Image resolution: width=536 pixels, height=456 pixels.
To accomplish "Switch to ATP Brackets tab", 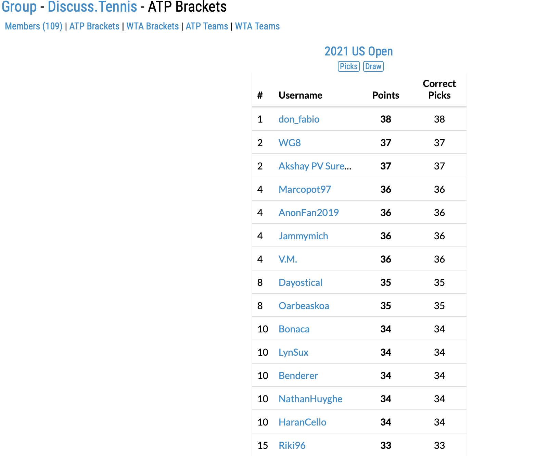I will coord(94,26).
